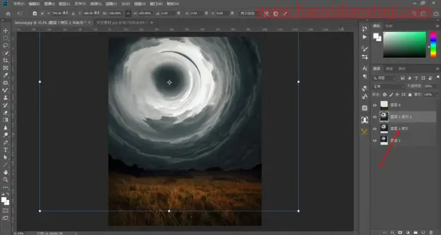Hide the bottom 图层 1 layer
The height and width of the screenshot is (235, 441).
(375, 141)
